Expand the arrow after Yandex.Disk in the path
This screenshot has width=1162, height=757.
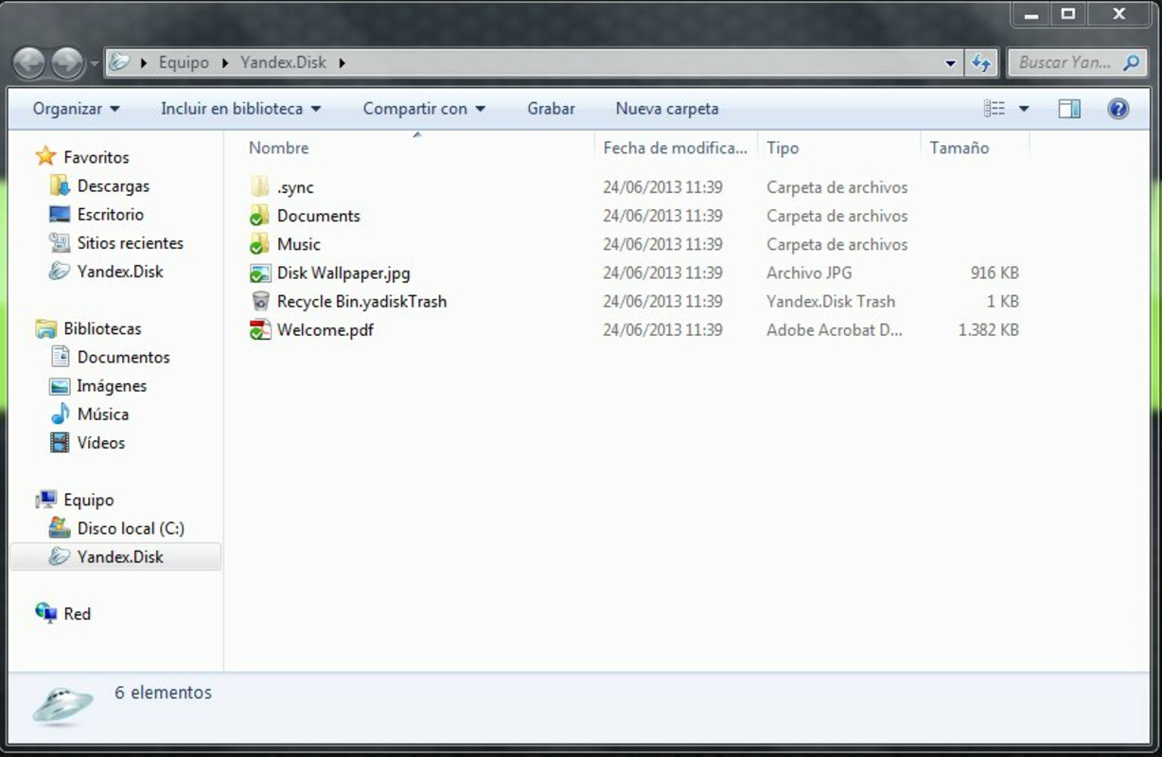coord(342,63)
